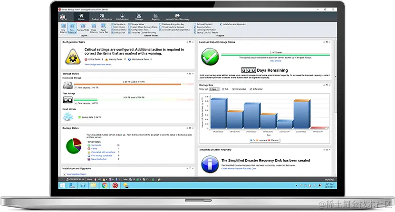Collapse the Backup Status panel

[187, 128]
